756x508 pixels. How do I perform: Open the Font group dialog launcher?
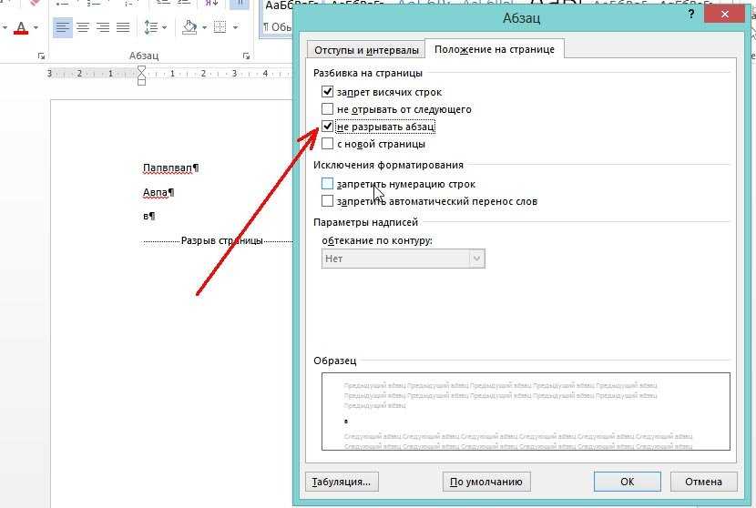(x=42, y=56)
